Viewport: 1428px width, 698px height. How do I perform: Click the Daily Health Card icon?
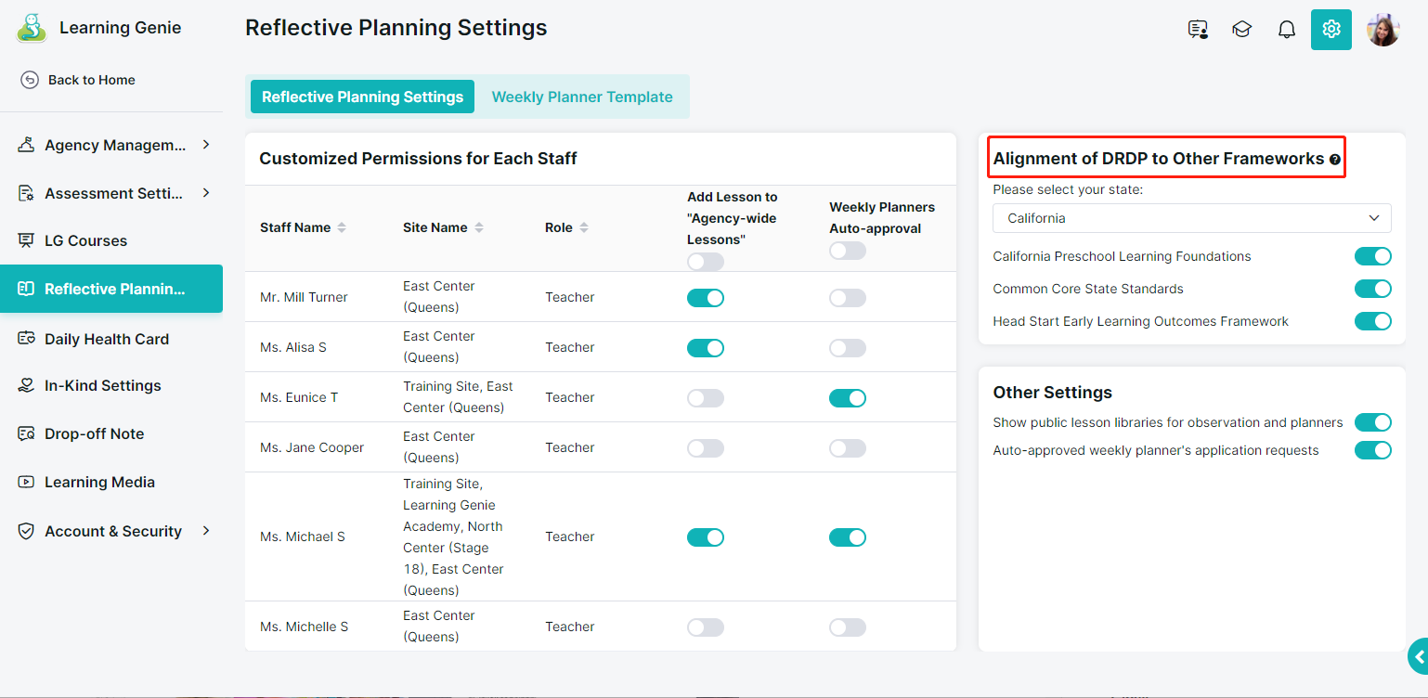pos(27,339)
